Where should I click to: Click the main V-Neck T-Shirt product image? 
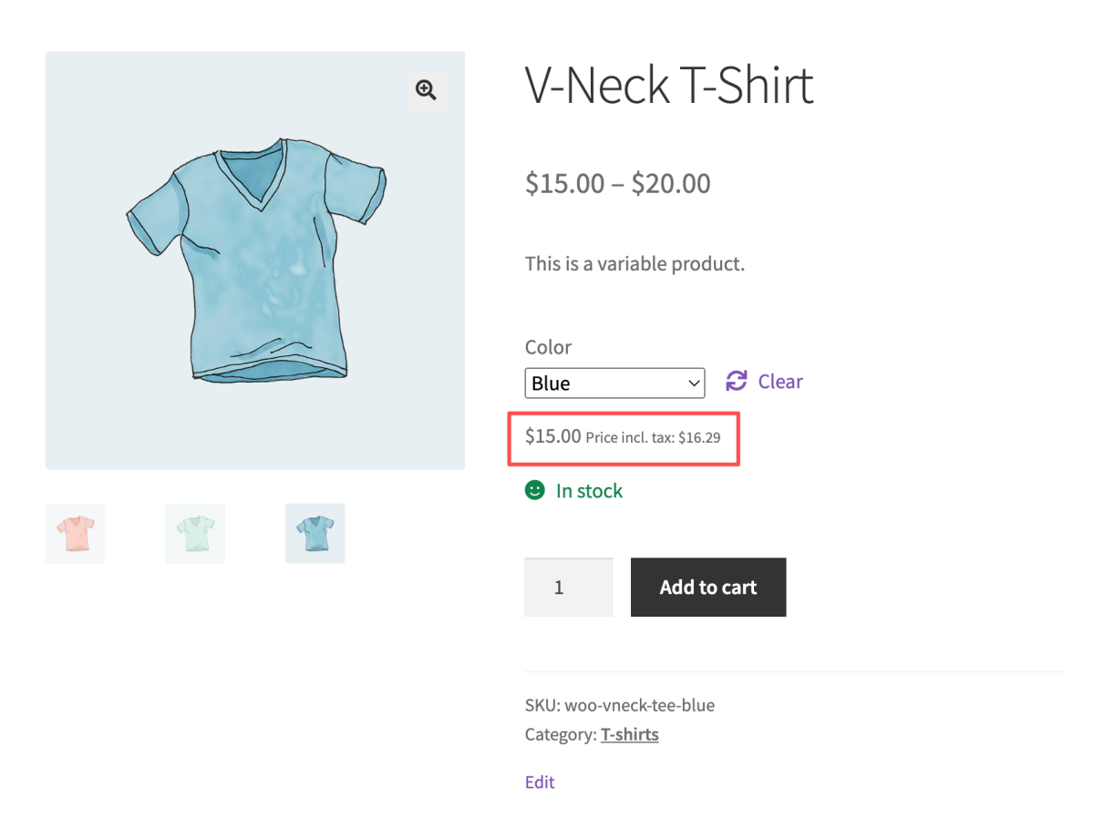coord(255,260)
